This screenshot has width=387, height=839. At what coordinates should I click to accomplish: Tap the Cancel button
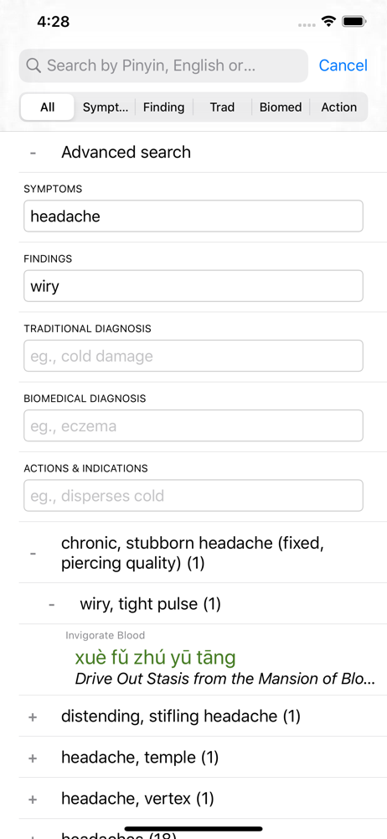pyautogui.click(x=343, y=65)
